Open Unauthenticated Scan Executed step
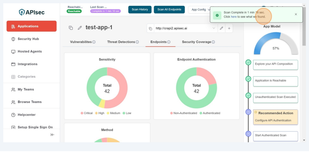The height and width of the screenshot is (154, 309). click(275, 98)
